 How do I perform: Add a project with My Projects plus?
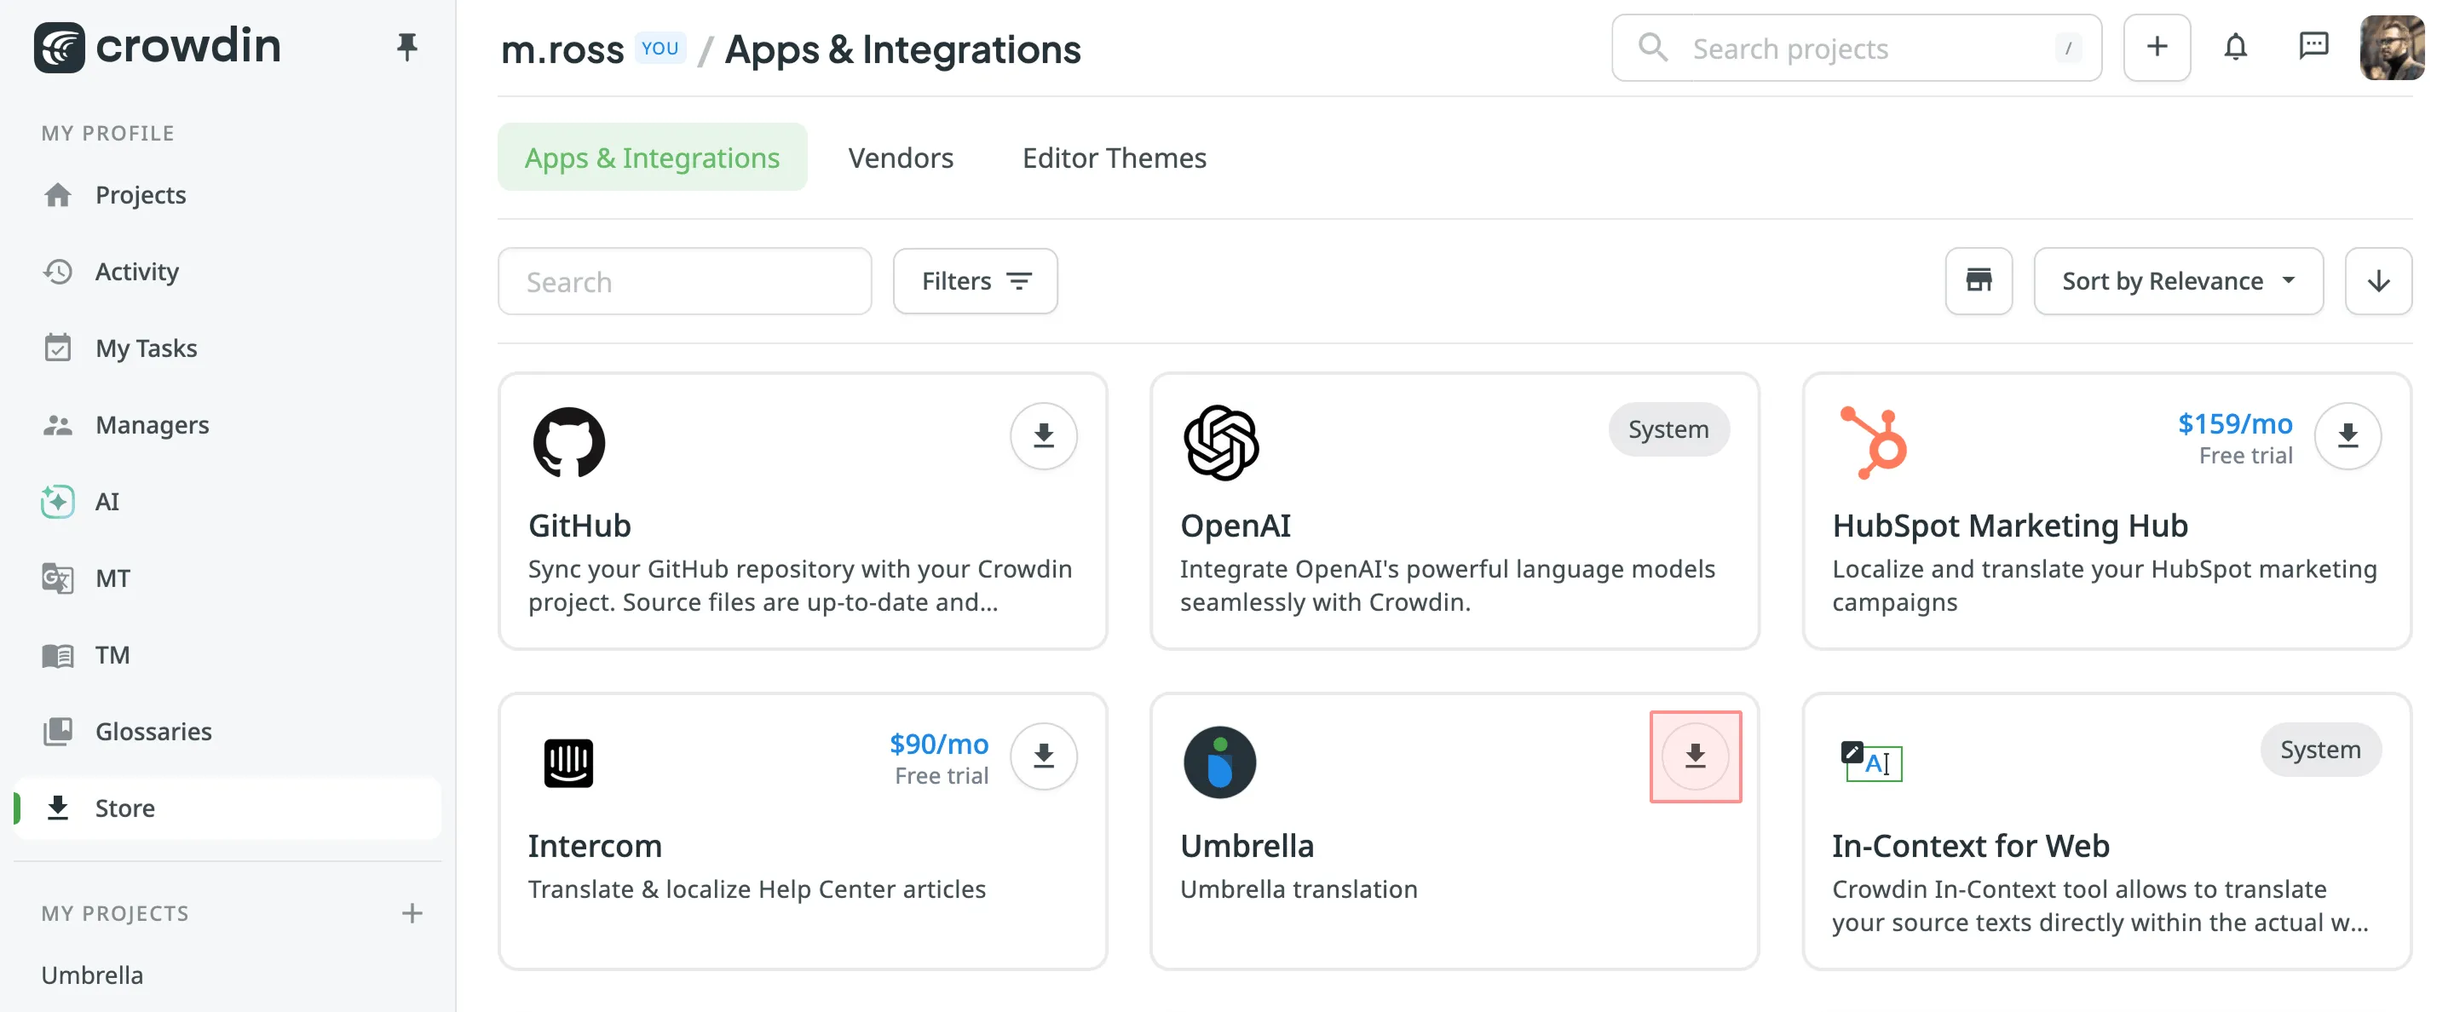(412, 913)
